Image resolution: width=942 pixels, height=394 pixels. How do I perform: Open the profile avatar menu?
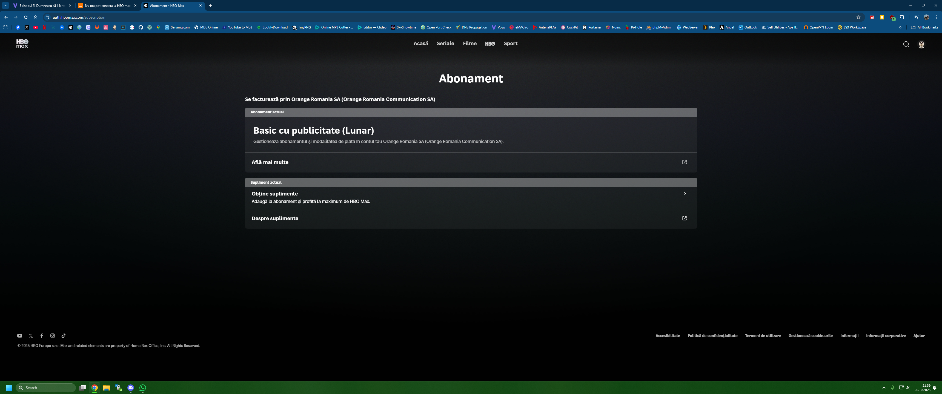tap(921, 44)
